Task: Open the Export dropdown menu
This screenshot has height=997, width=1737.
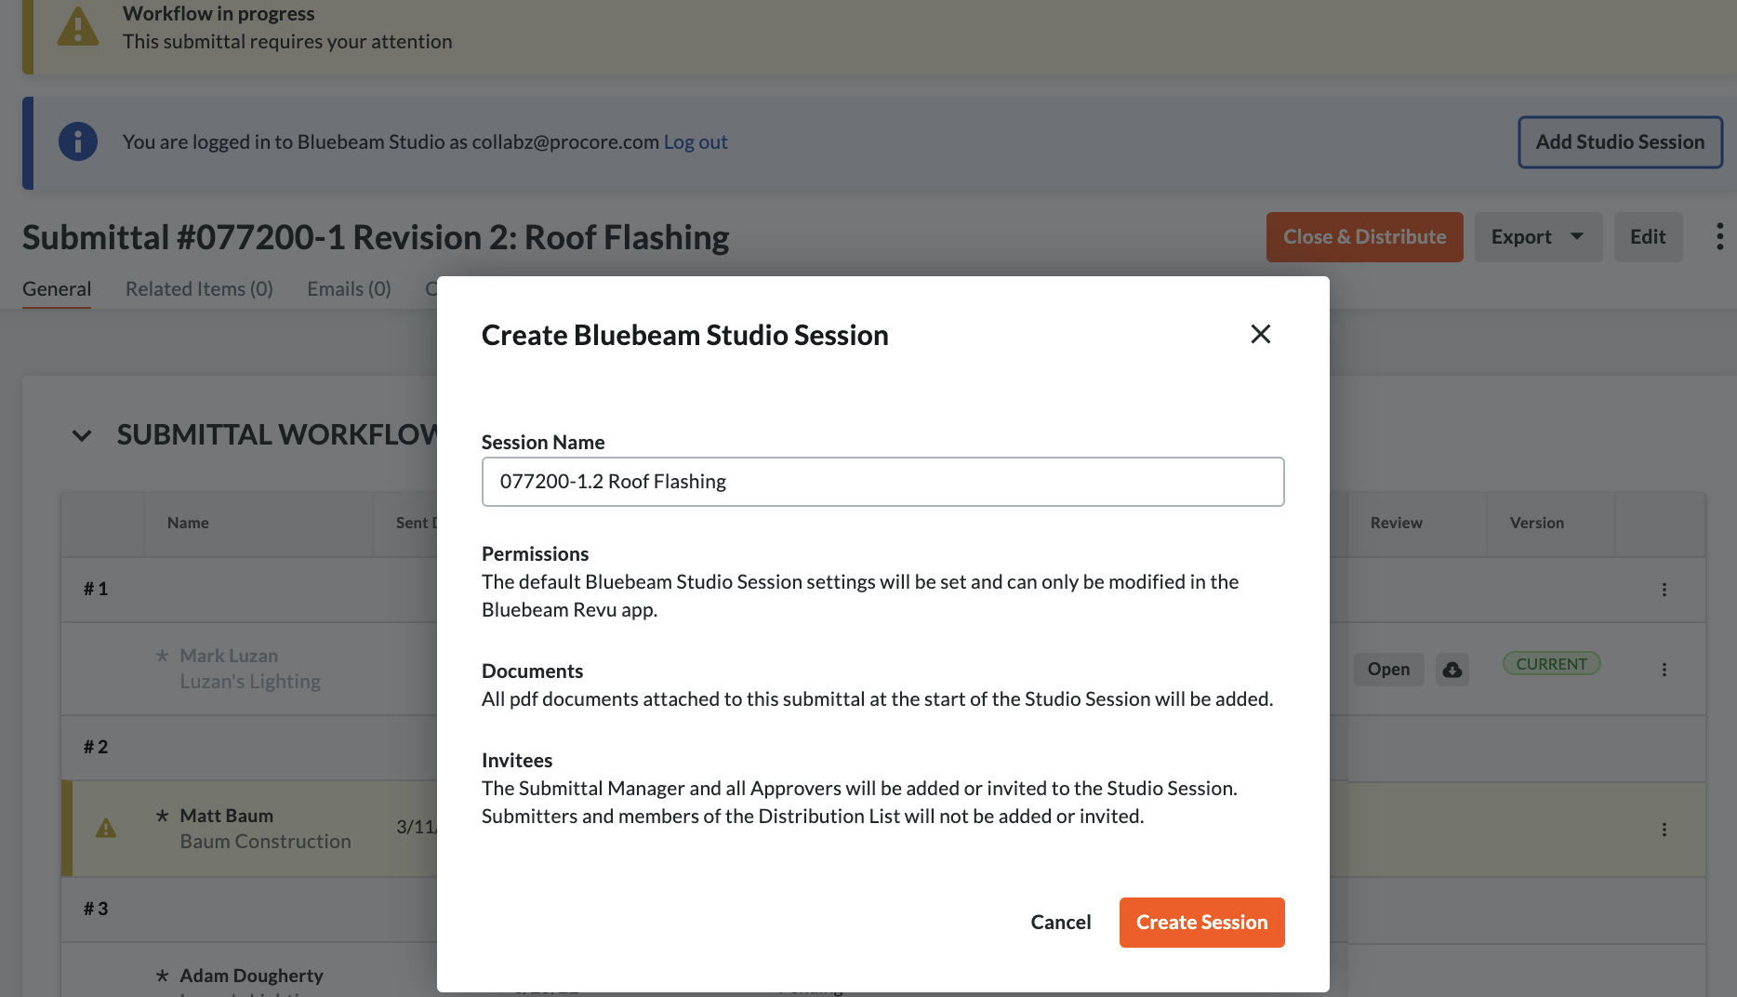Action: coord(1537,237)
